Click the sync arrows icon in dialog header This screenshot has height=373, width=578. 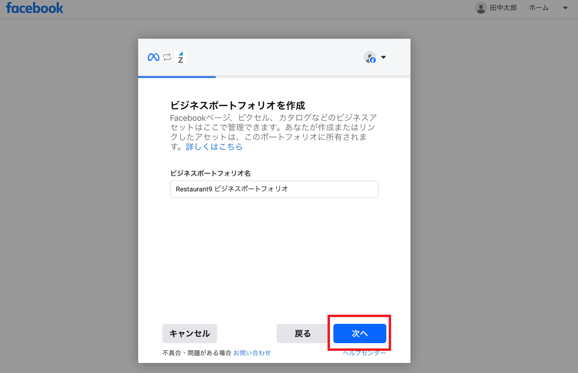[x=167, y=57]
